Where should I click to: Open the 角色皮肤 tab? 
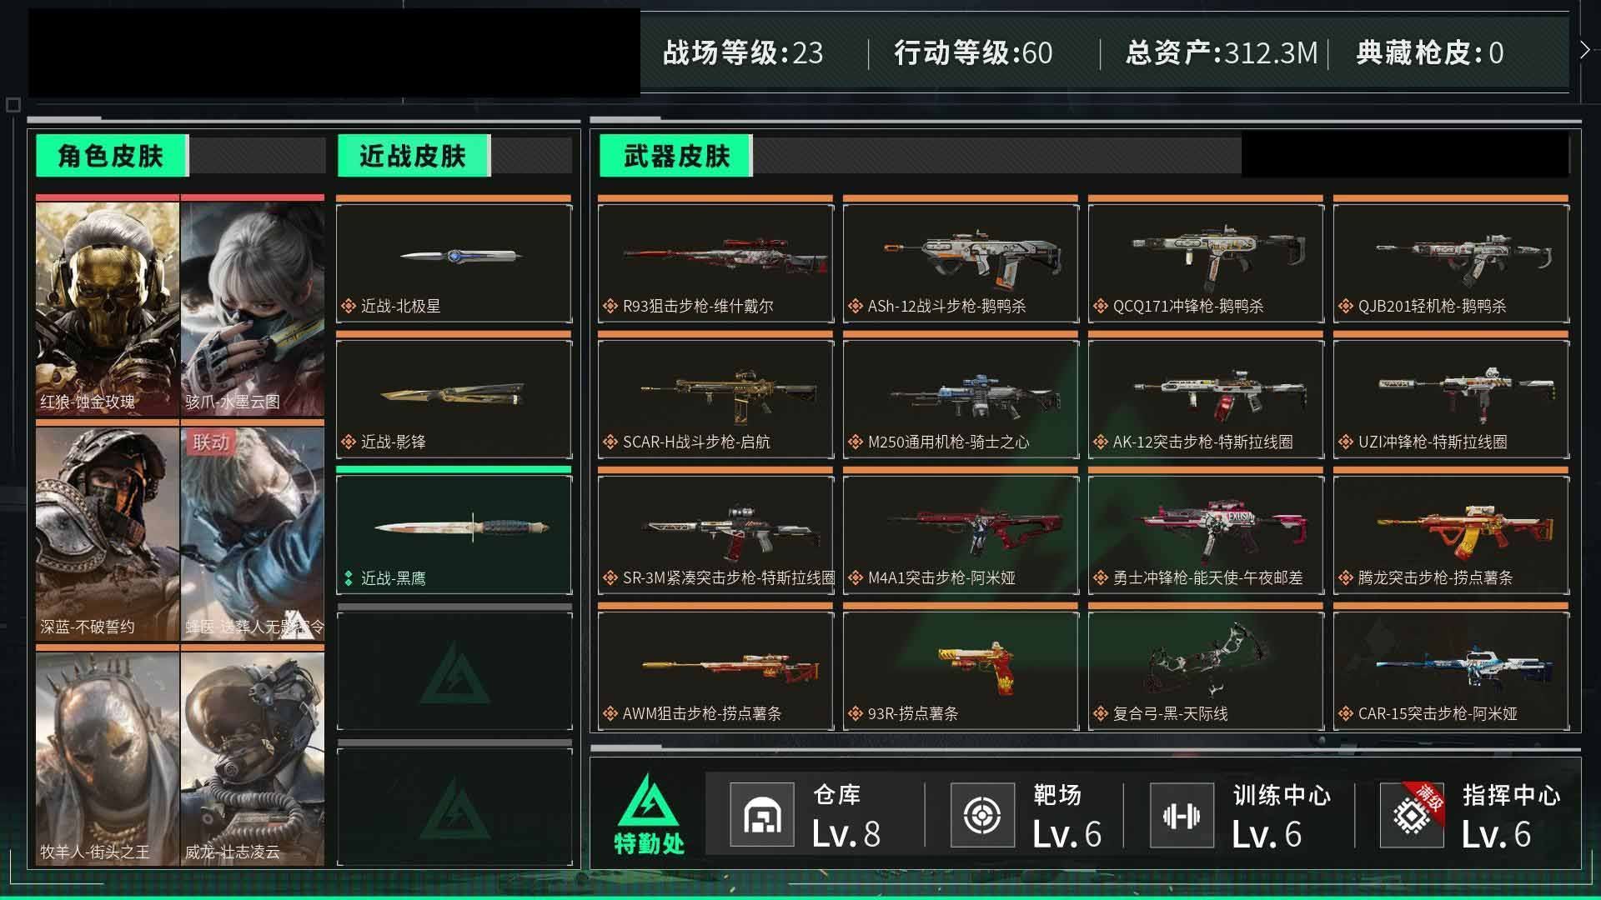point(111,156)
